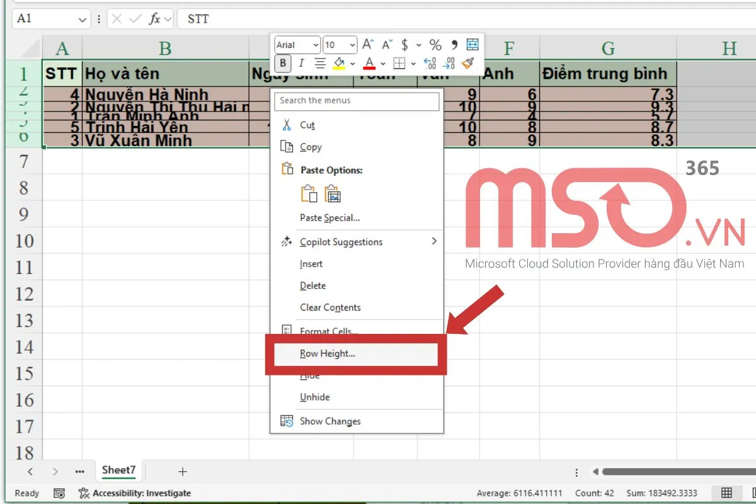Click the Increase Decimal icon
The image size is (756, 504).
click(430, 63)
